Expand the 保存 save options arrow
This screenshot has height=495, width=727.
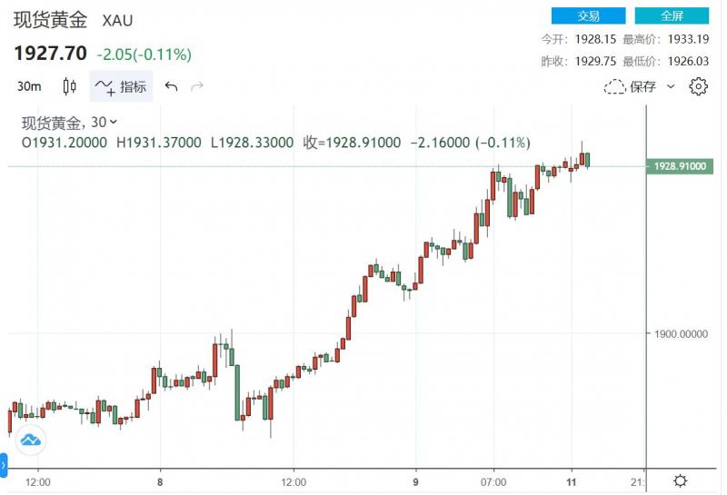click(x=672, y=86)
